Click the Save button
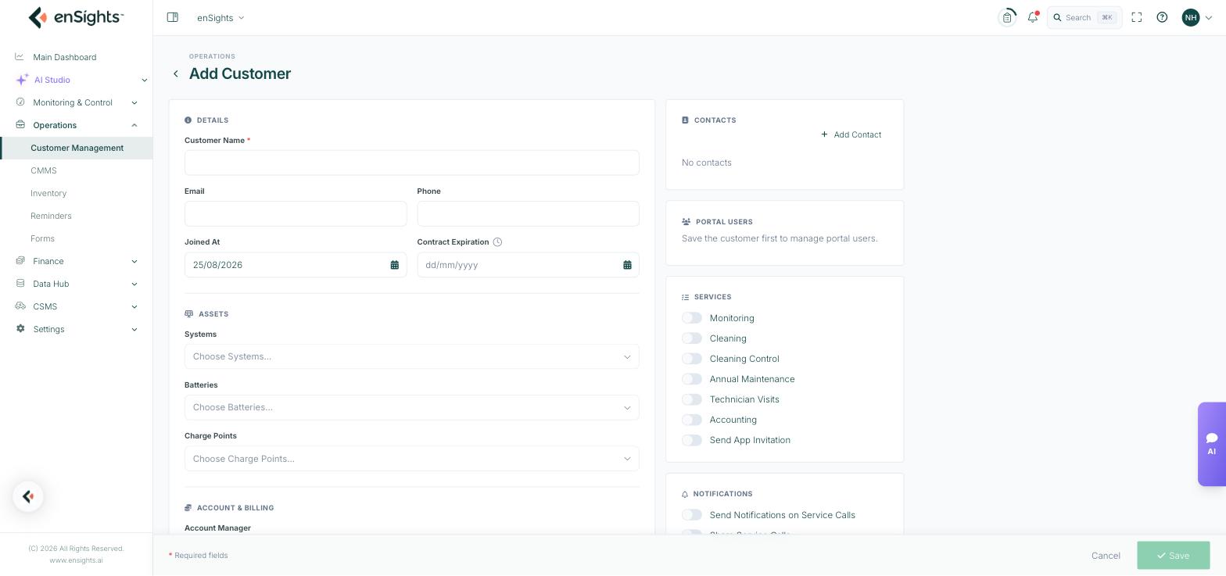 [1173, 556]
